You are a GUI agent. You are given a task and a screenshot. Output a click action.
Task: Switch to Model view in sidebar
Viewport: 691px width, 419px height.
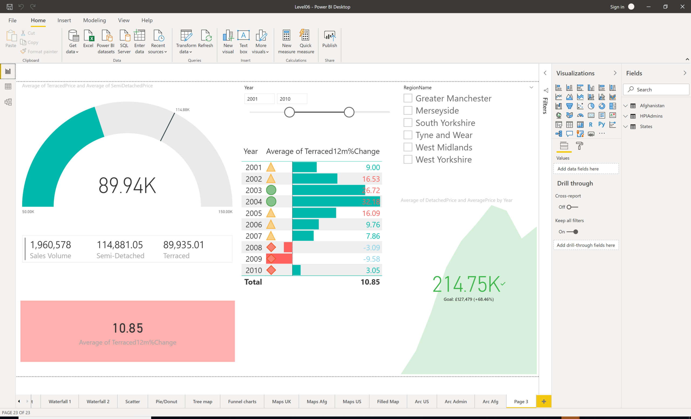tap(8, 102)
